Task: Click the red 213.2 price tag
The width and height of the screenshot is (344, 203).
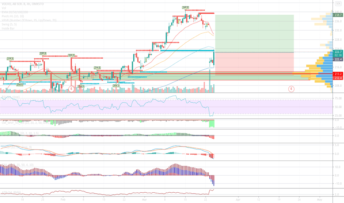Action: (338, 74)
